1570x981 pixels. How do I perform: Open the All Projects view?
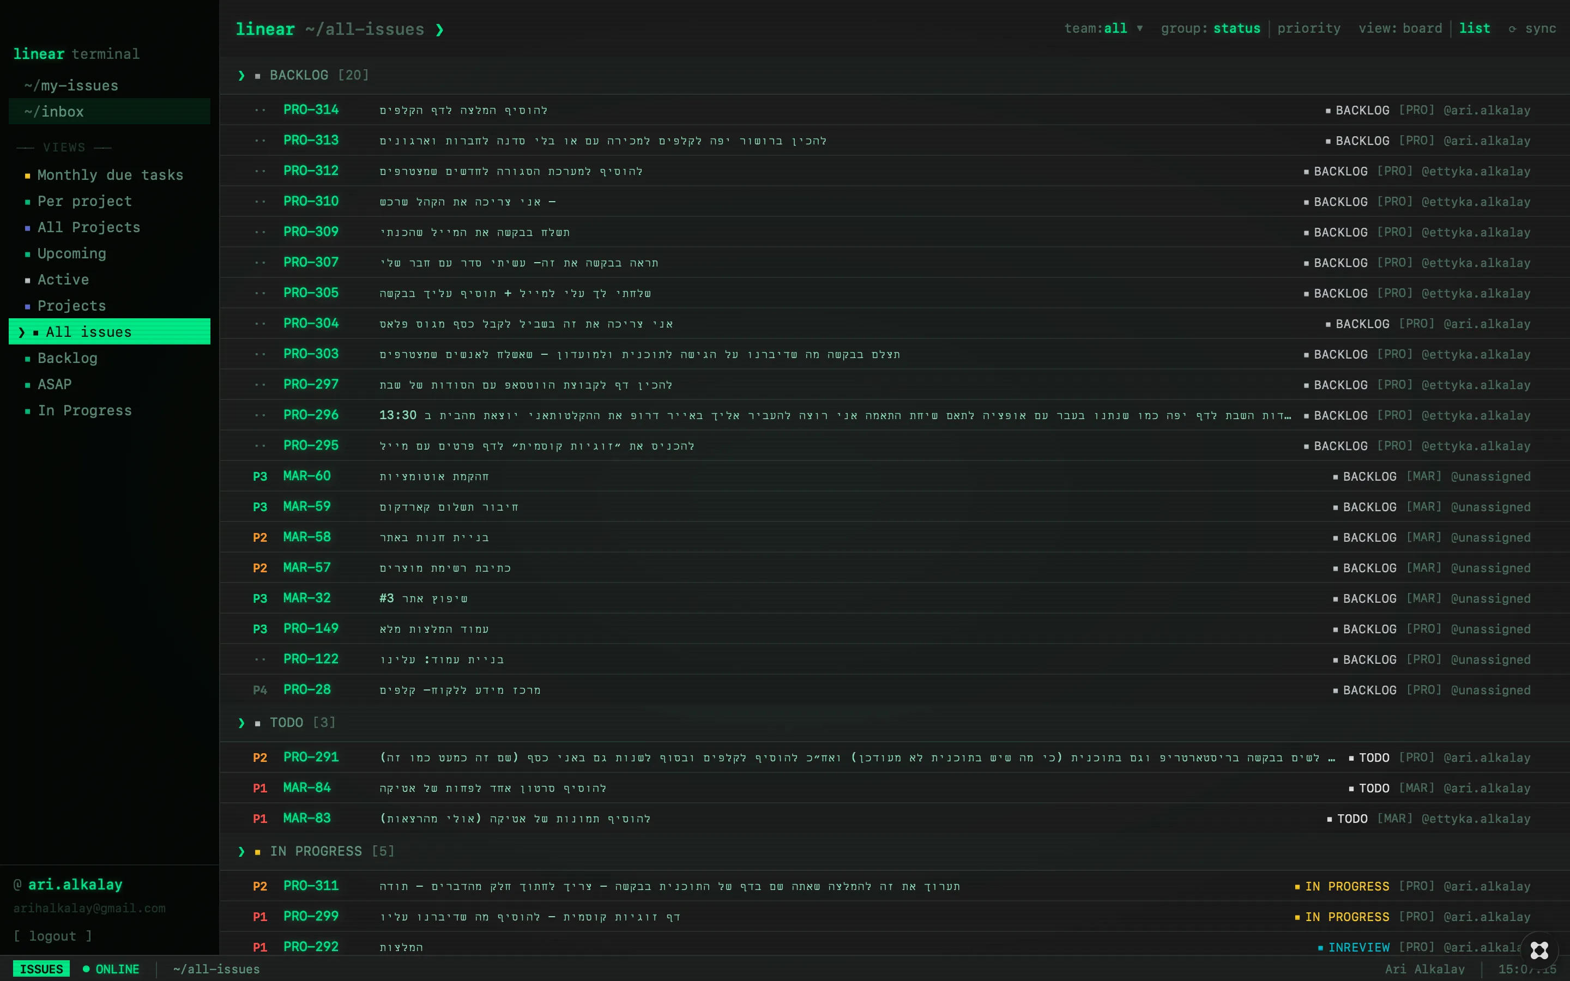tap(109, 227)
